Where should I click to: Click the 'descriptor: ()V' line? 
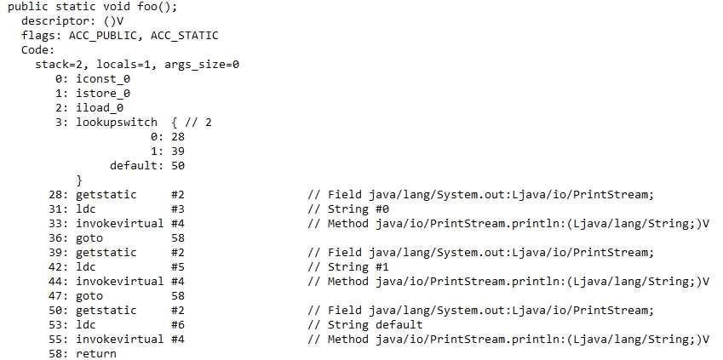pyautogui.click(x=72, y=21)
